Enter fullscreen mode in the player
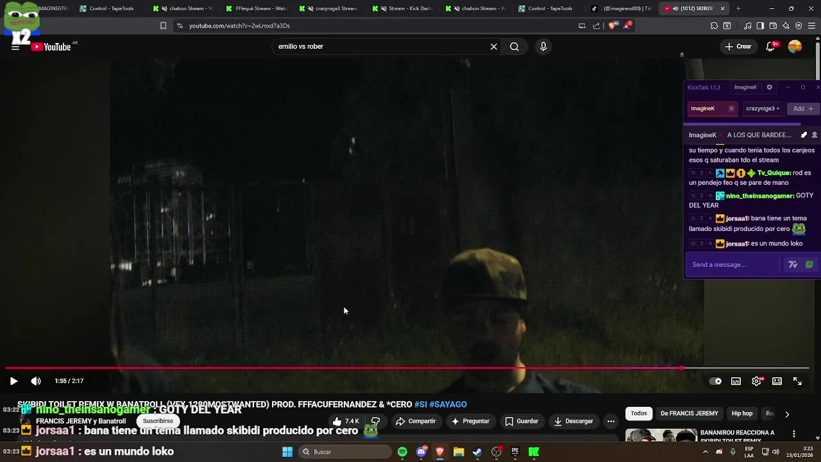Screen dimensions: 821x462 [x=797, y=381]
